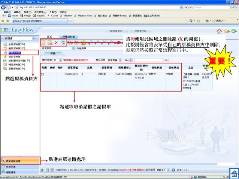Image resolution: width=239 pixels, height=179 pixels.
Task: Open the Mail2000 link in links bar
Action: point(39,16)
